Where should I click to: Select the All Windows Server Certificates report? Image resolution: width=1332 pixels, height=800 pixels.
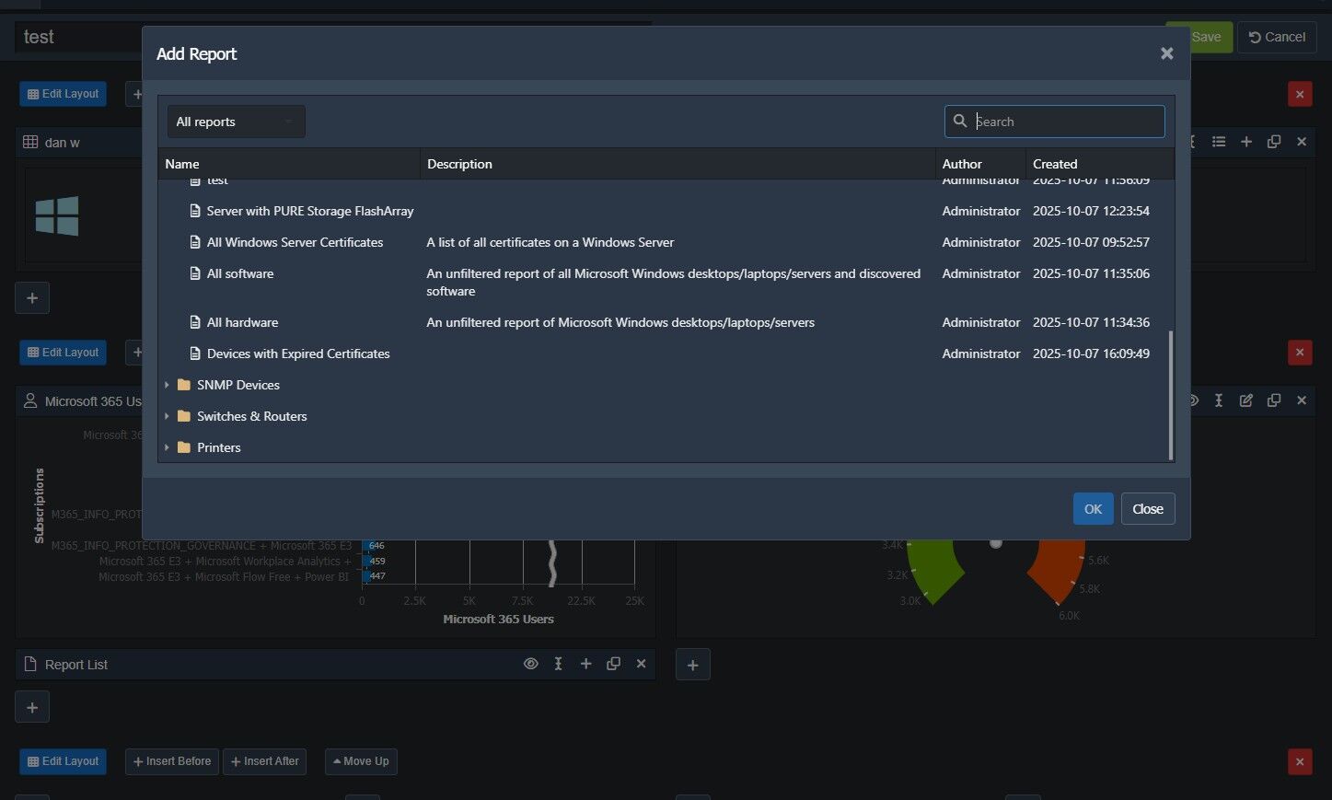point(295,242)
